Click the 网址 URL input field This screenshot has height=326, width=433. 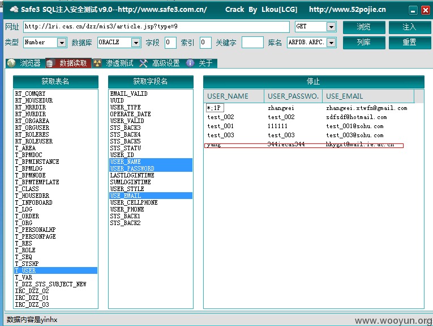(x=156, y=27)
